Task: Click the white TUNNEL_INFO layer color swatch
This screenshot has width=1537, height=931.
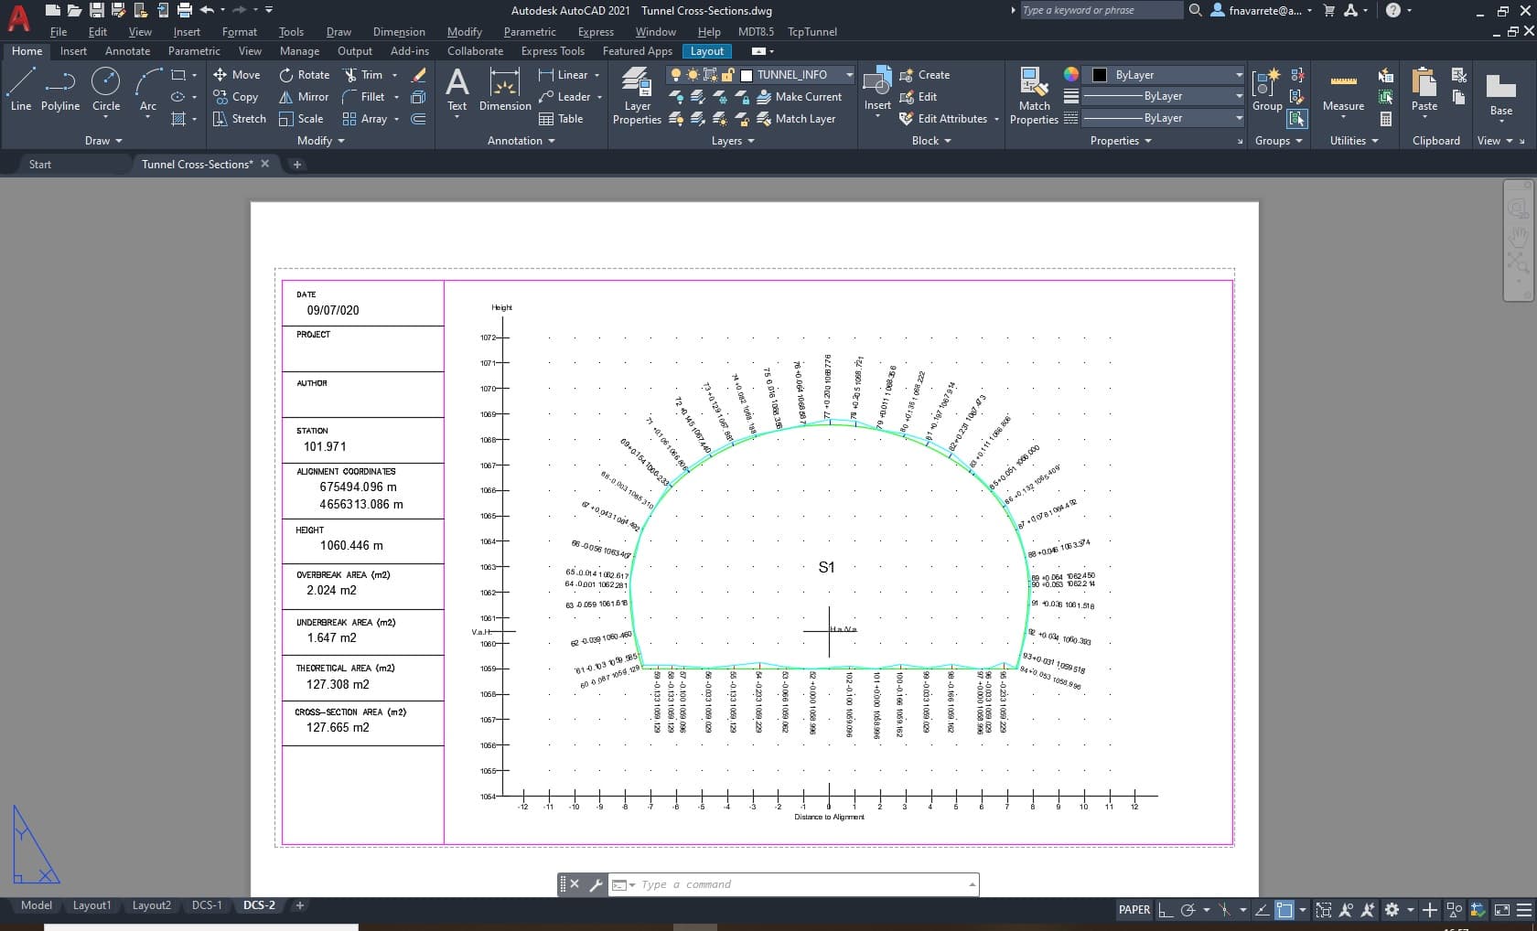Action: click(747, 75)
